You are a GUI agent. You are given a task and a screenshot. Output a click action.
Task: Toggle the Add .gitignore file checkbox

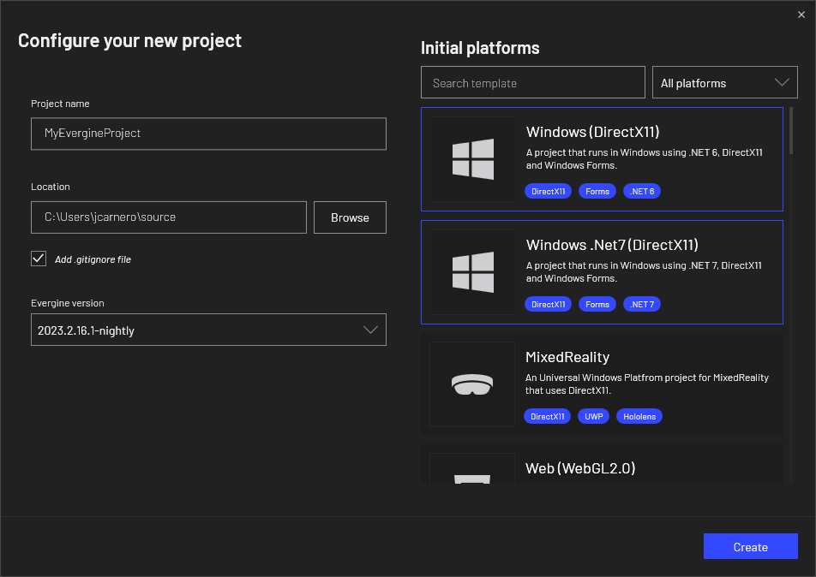click(39, 259)
